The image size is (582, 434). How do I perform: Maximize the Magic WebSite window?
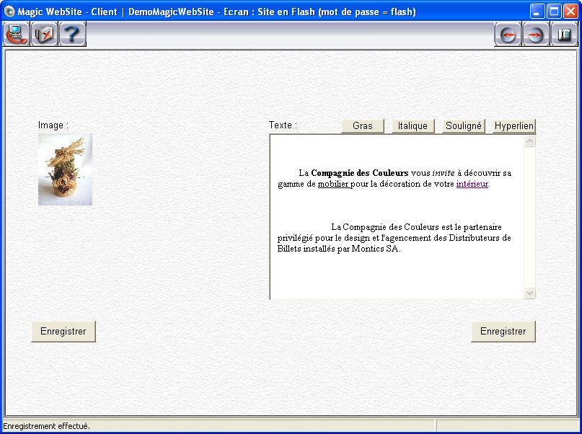point(554,12)
